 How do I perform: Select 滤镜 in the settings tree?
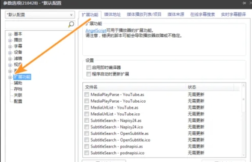(x=18, y=59)
